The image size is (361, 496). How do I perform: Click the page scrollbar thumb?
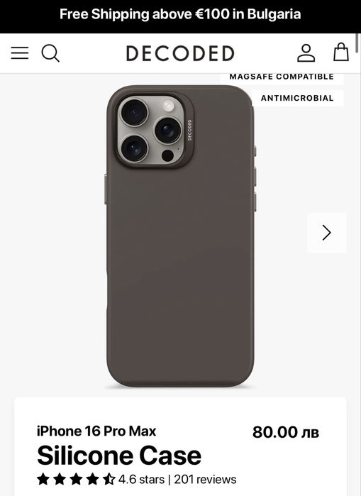click(x=357, y=43)
